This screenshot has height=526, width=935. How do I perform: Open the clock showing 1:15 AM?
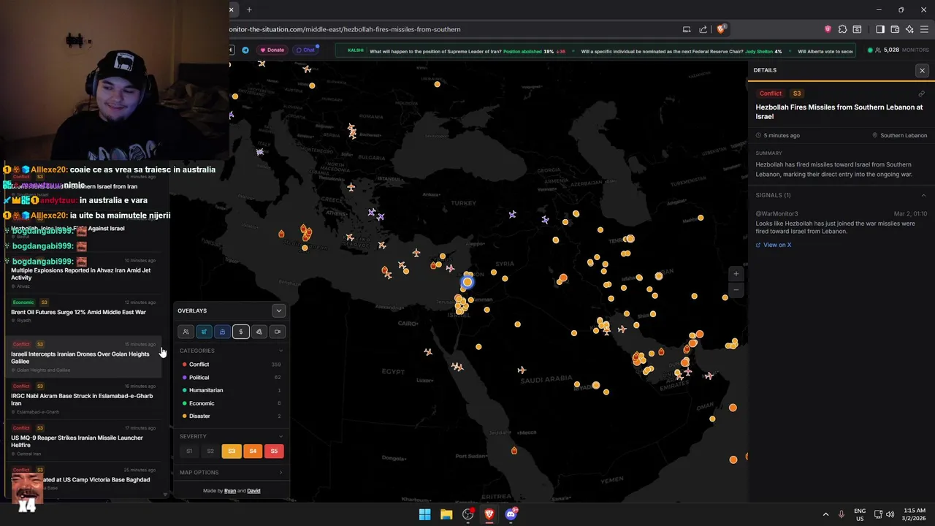point(915,514)
